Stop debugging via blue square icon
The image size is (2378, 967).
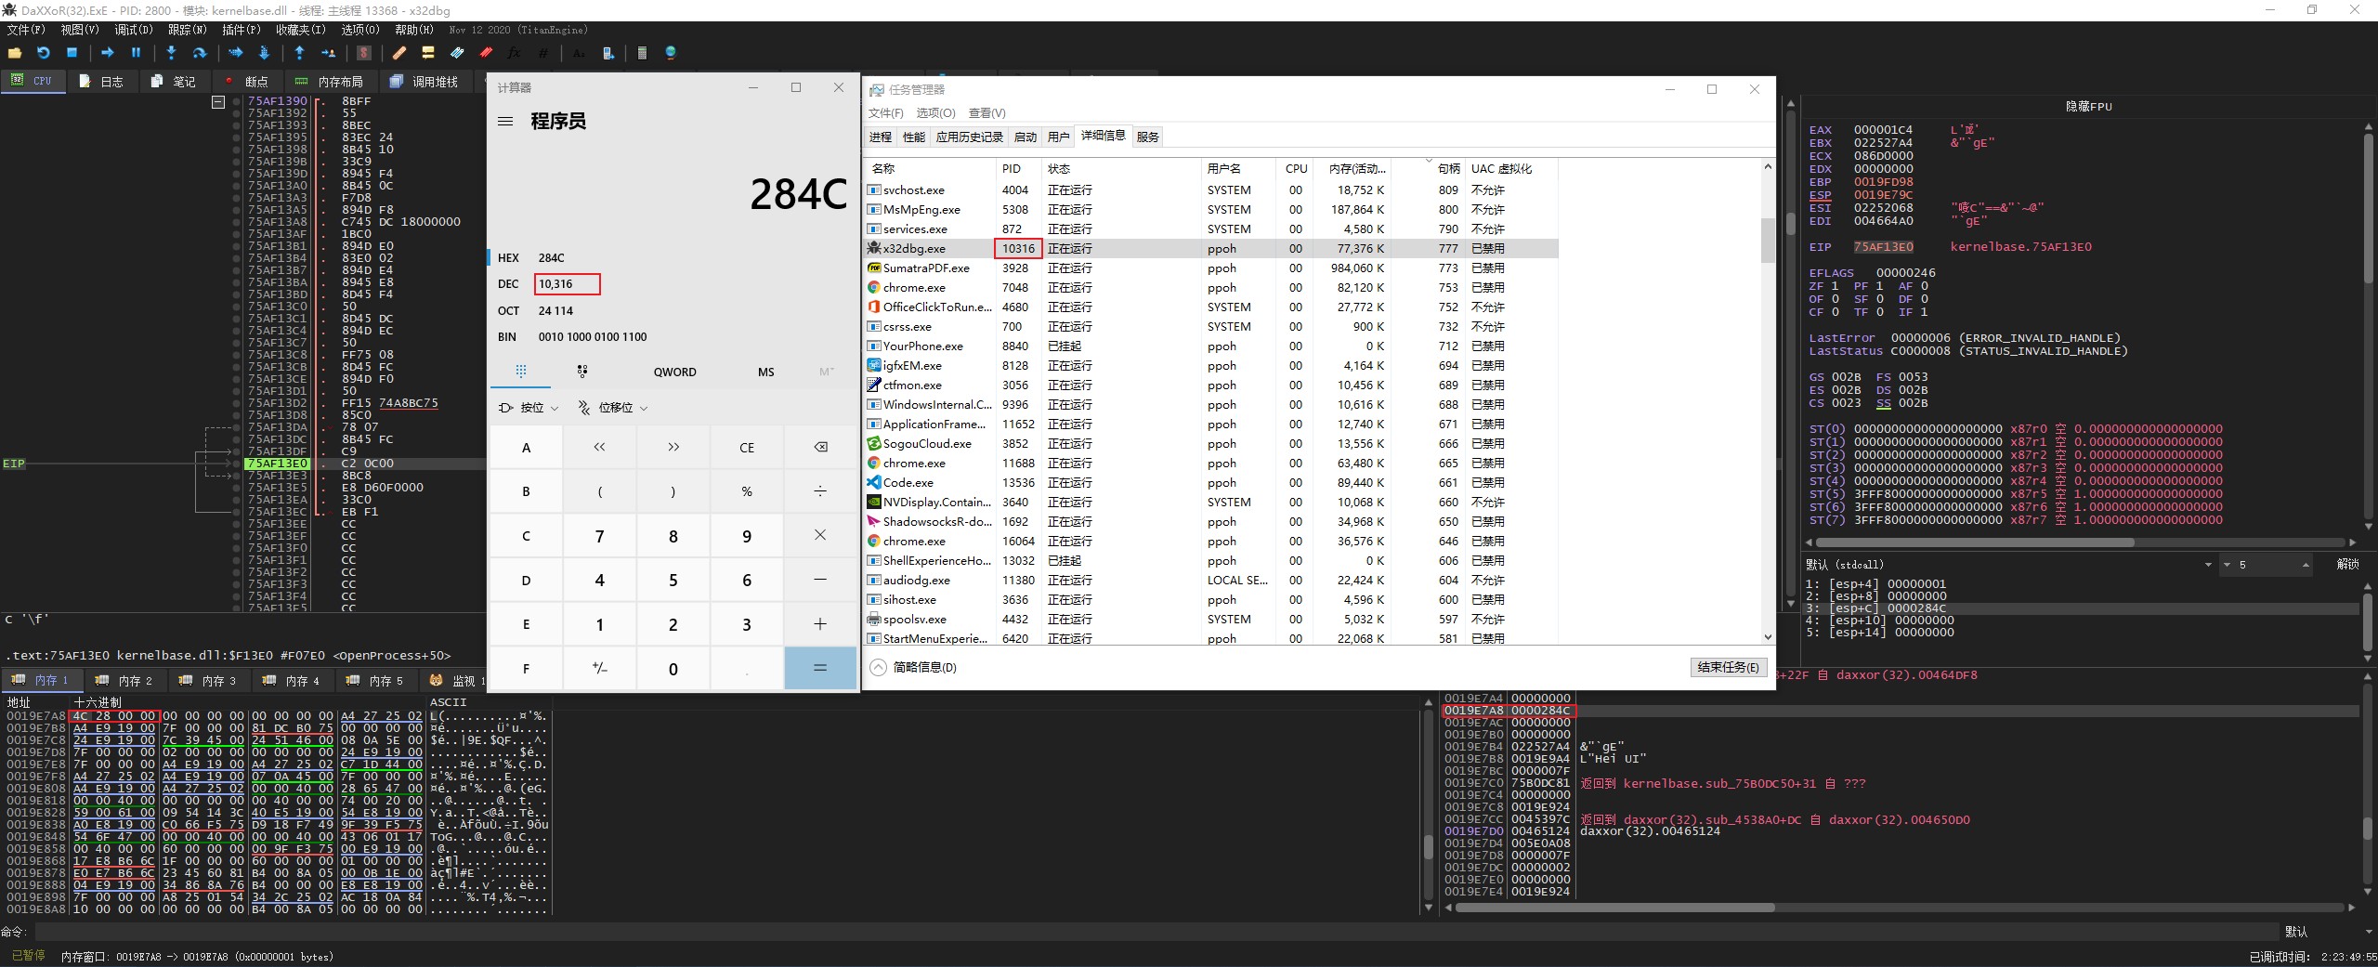point(72,53)
